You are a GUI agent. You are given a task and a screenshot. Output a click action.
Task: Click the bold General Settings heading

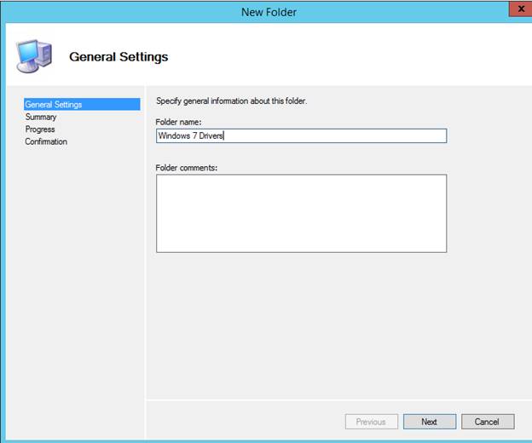coord(119,57)
